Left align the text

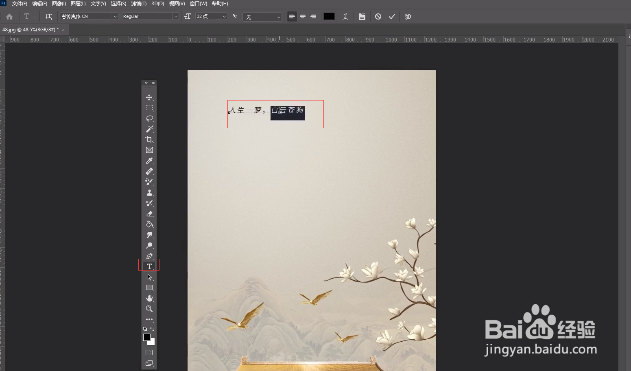coord(292,17)
